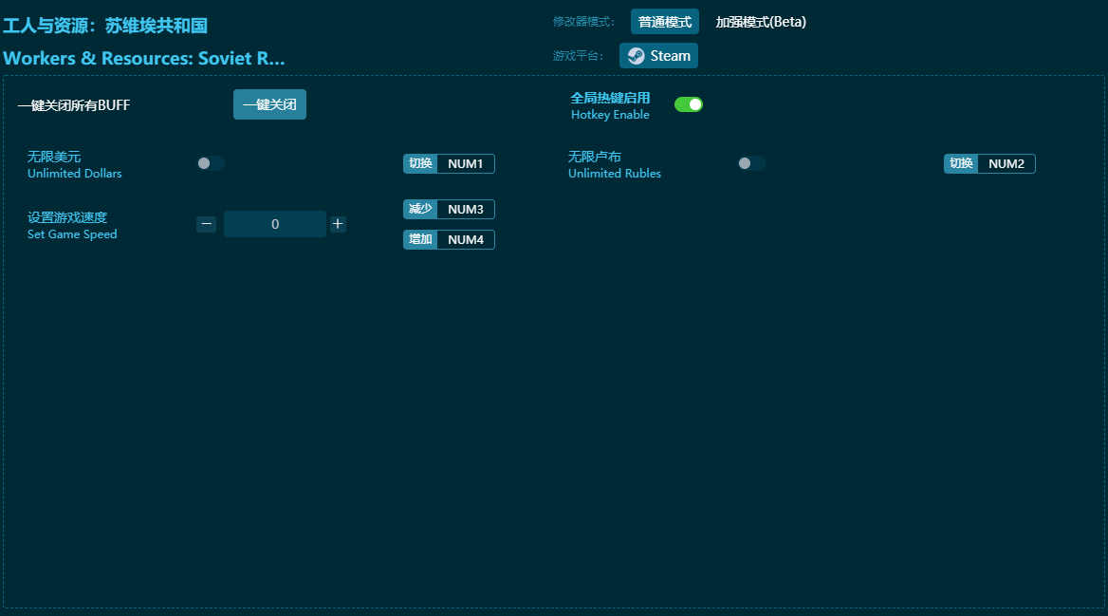This screenshot has width=1108, height=616.
Task: Enable the Unlimited Dollars toggle
Action: 211,163
